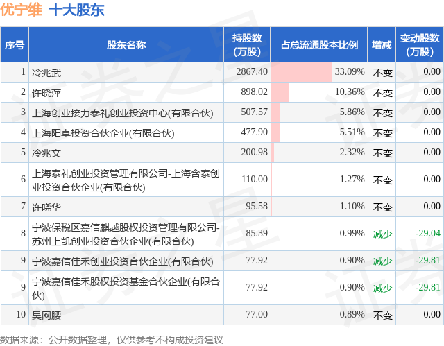
Task: Click 77.92 in 宁波嘉信佳禾创业投资 row
Action: 257,260
